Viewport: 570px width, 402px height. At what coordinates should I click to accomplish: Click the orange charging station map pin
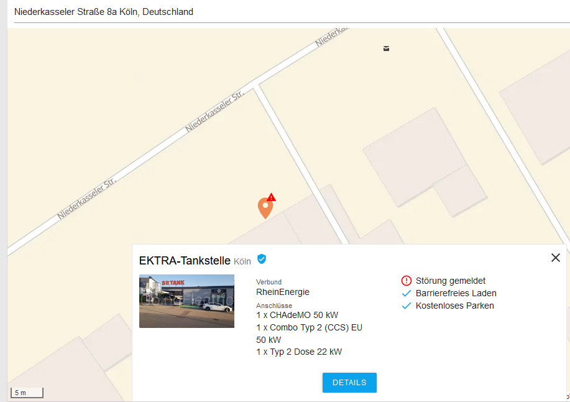(x=265, y=208)
